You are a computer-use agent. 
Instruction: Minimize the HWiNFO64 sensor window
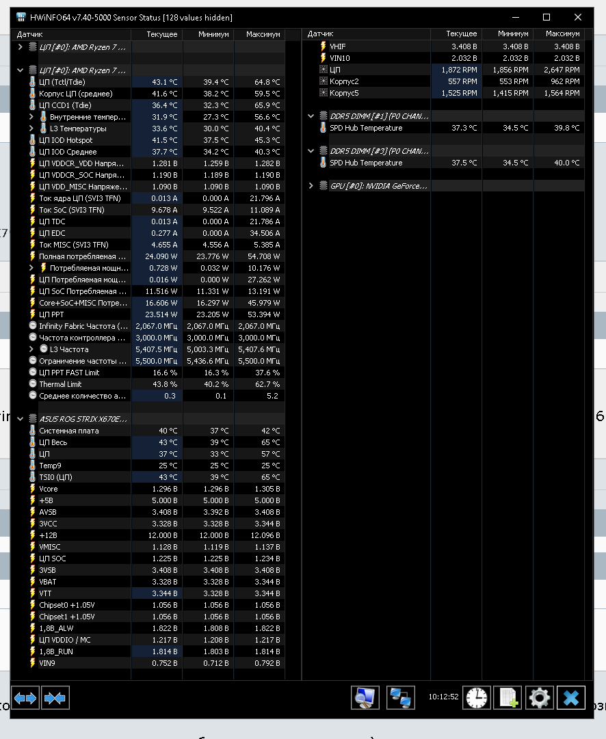(516, 18)
